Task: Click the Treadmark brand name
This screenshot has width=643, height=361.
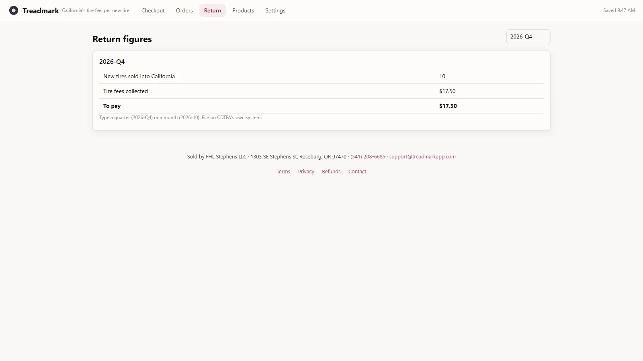Action: pos(41,11)
